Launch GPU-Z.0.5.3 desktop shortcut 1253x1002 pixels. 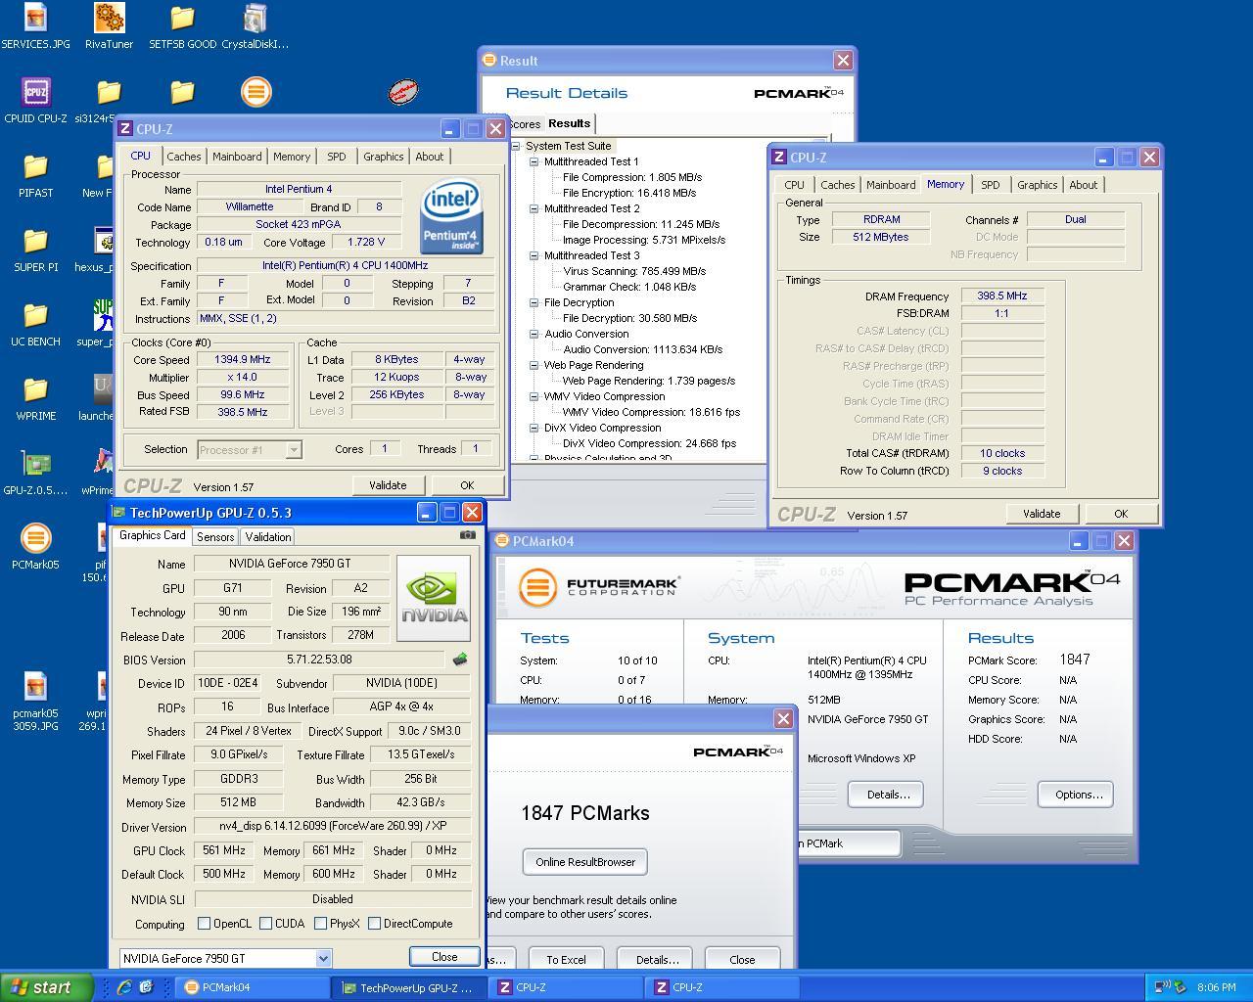point(35,473)
